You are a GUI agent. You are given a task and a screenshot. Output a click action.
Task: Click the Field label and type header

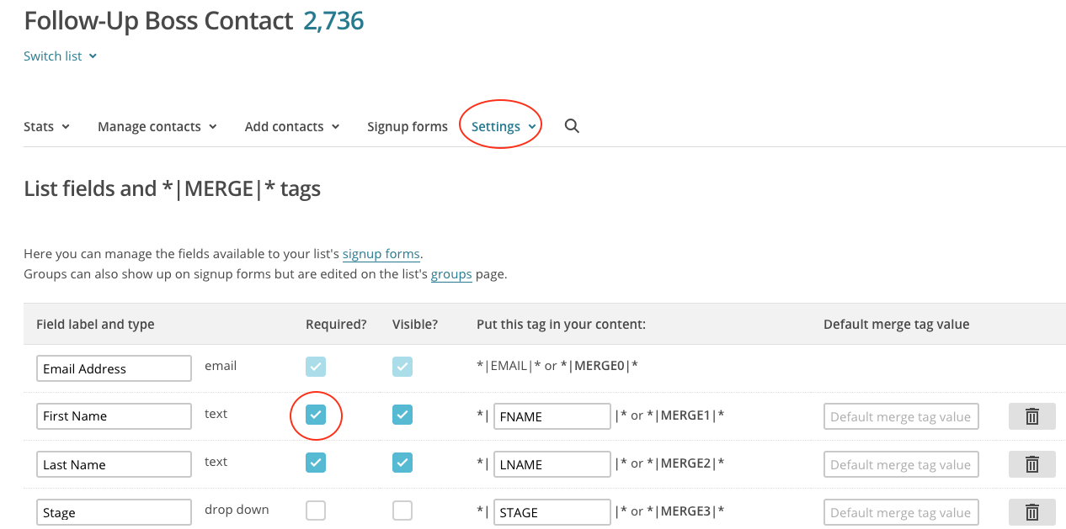[95, 325]
